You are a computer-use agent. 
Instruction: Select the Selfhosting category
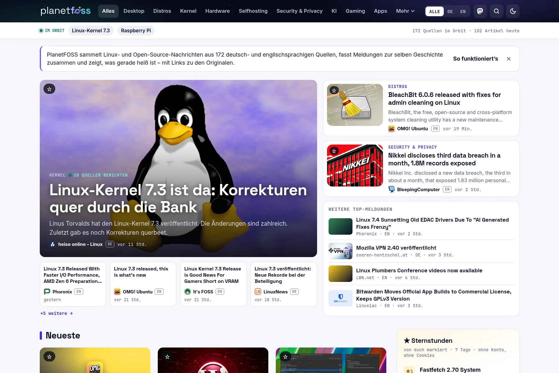click(253, 11)
